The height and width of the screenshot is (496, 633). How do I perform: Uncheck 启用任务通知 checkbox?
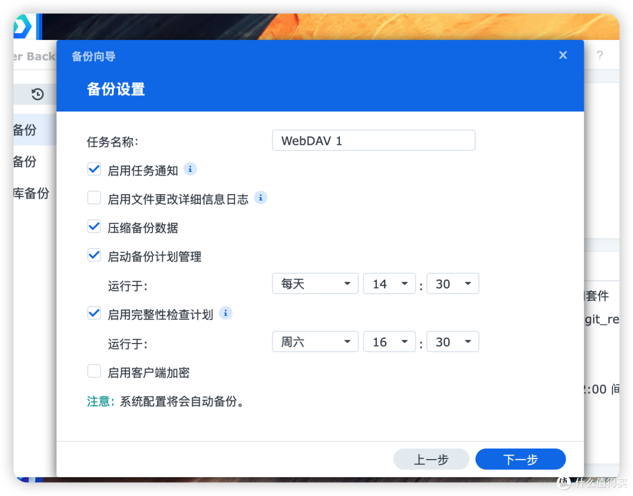click(x=94, y=169)
